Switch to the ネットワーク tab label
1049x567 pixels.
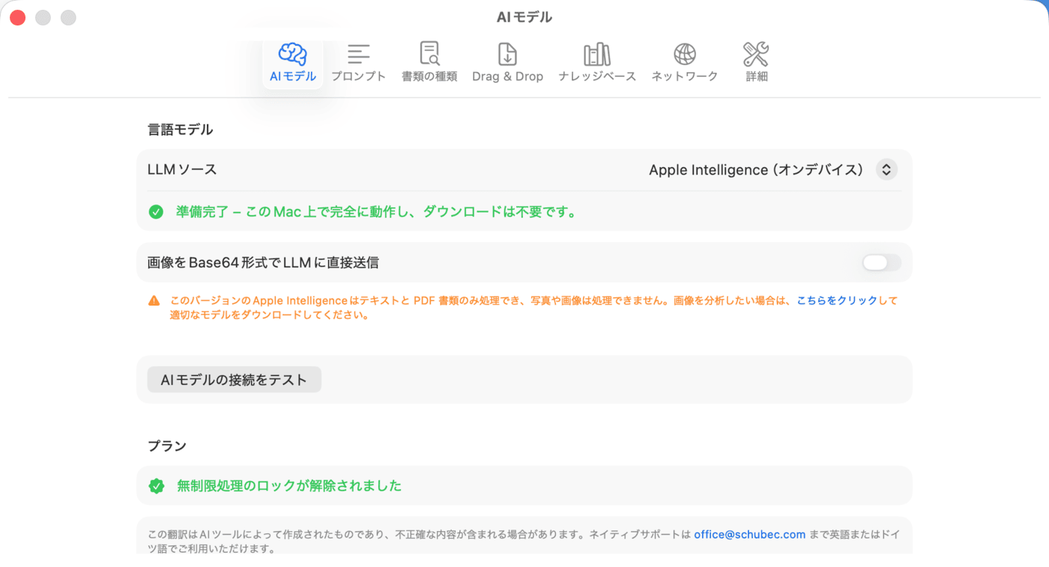(x=685, y=76)
